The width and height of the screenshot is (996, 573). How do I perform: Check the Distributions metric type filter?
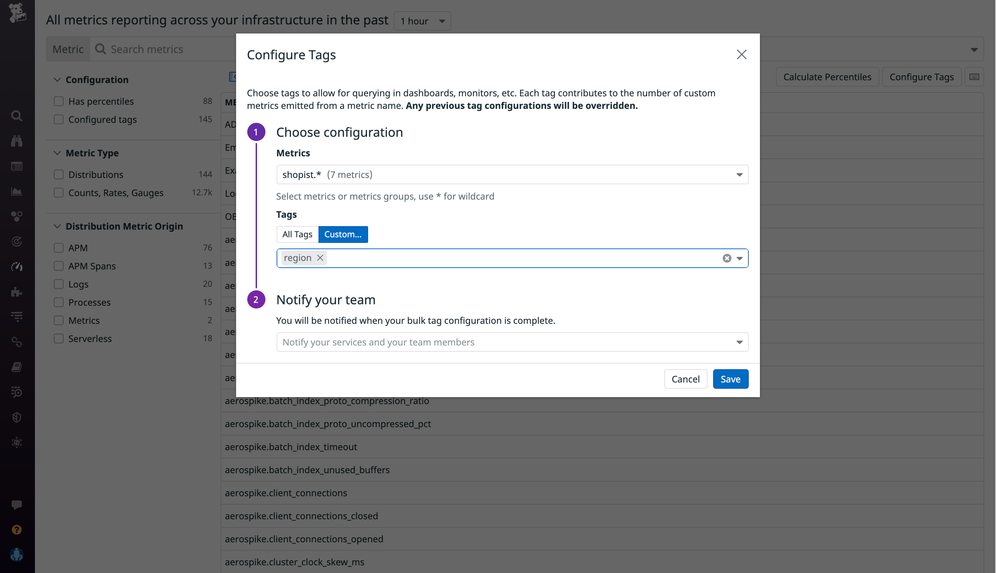[x=59, y=174]
